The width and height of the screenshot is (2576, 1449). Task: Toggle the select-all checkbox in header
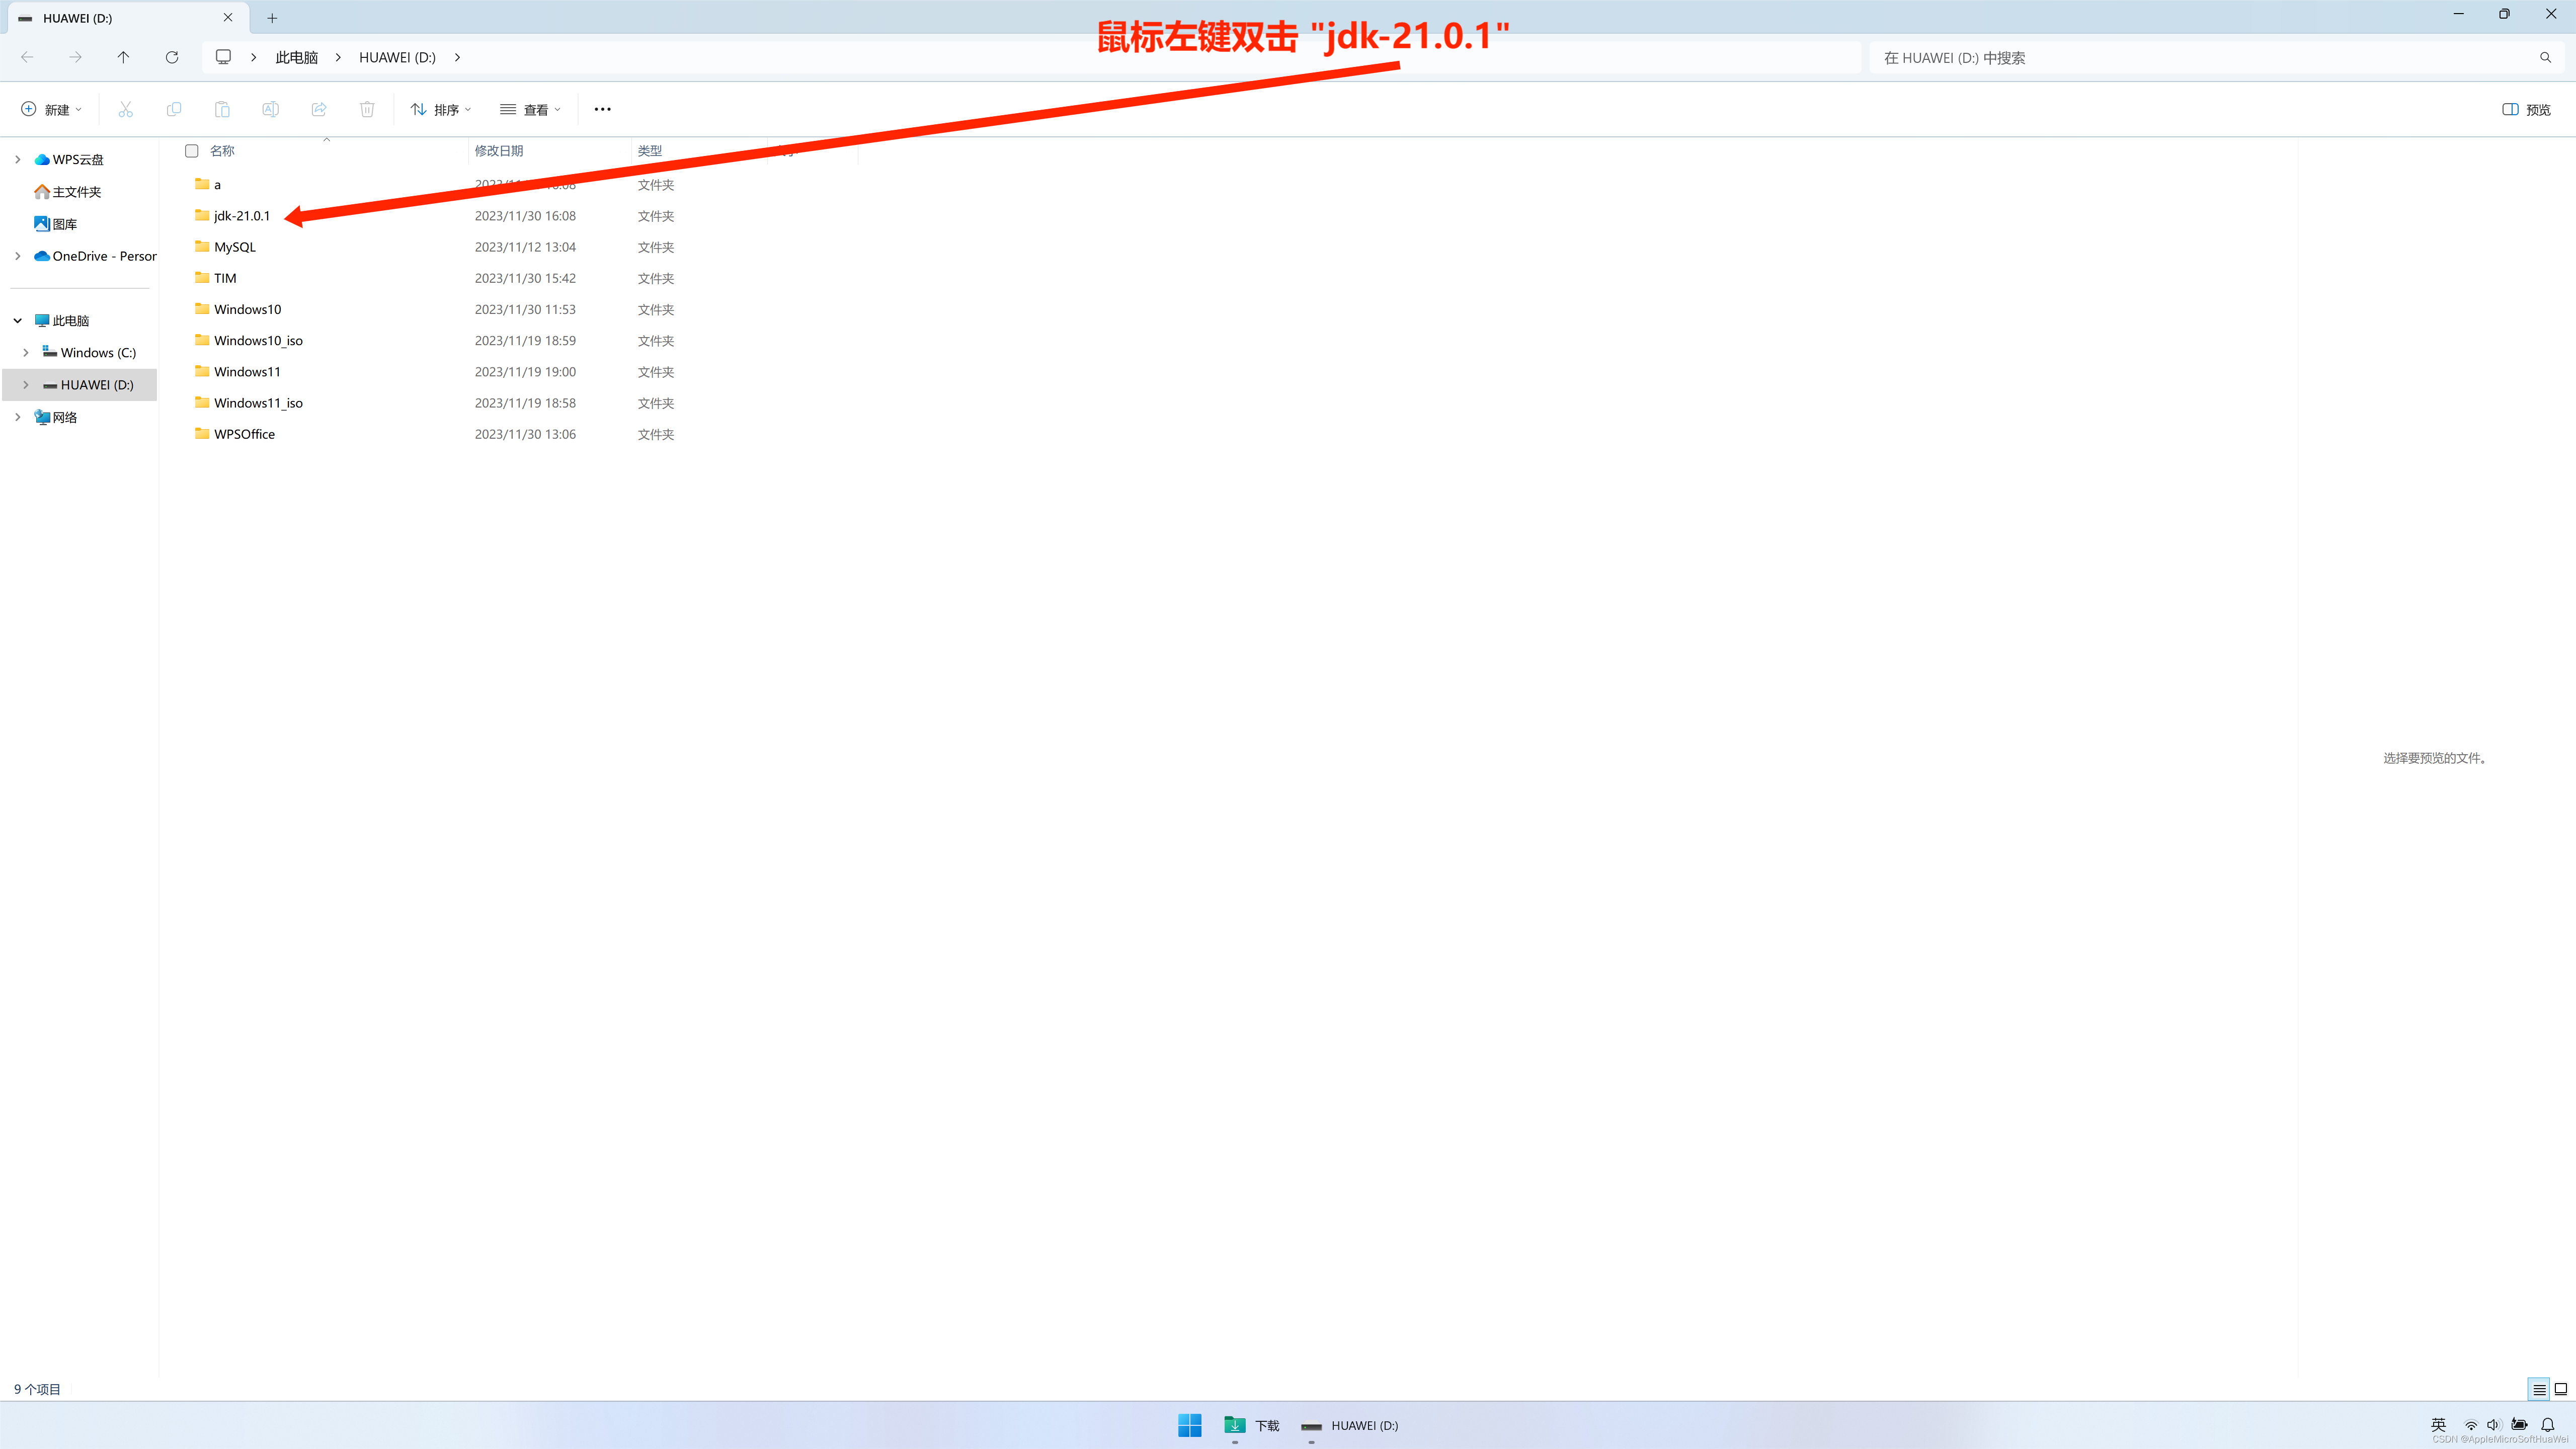click(191, 151)
